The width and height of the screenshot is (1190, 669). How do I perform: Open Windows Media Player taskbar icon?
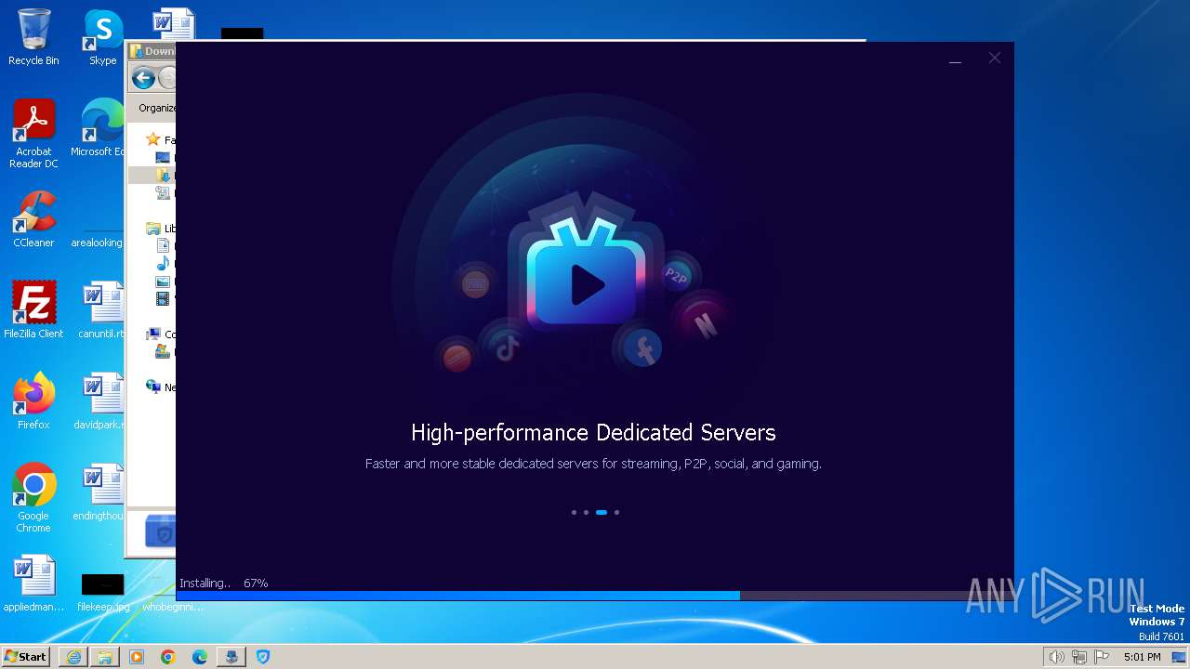(137, 657)
